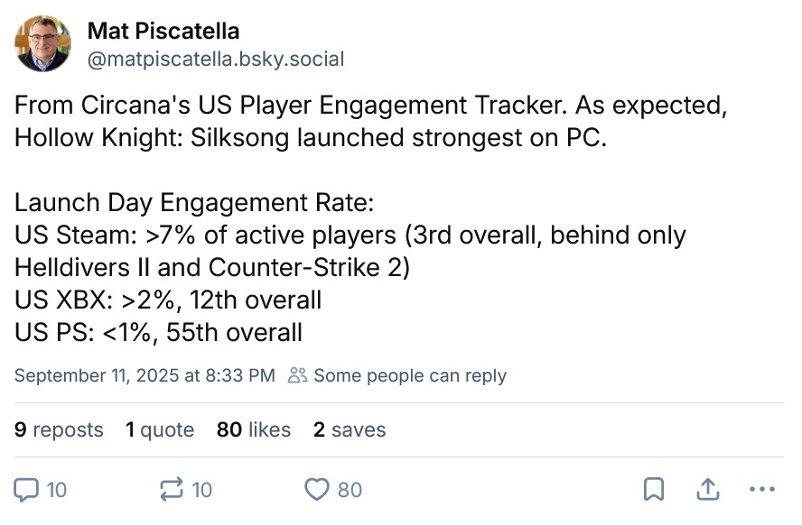The image size is (802, 526).
Task: Click the repost count beside the arrows
Action: tap(202, 490)
